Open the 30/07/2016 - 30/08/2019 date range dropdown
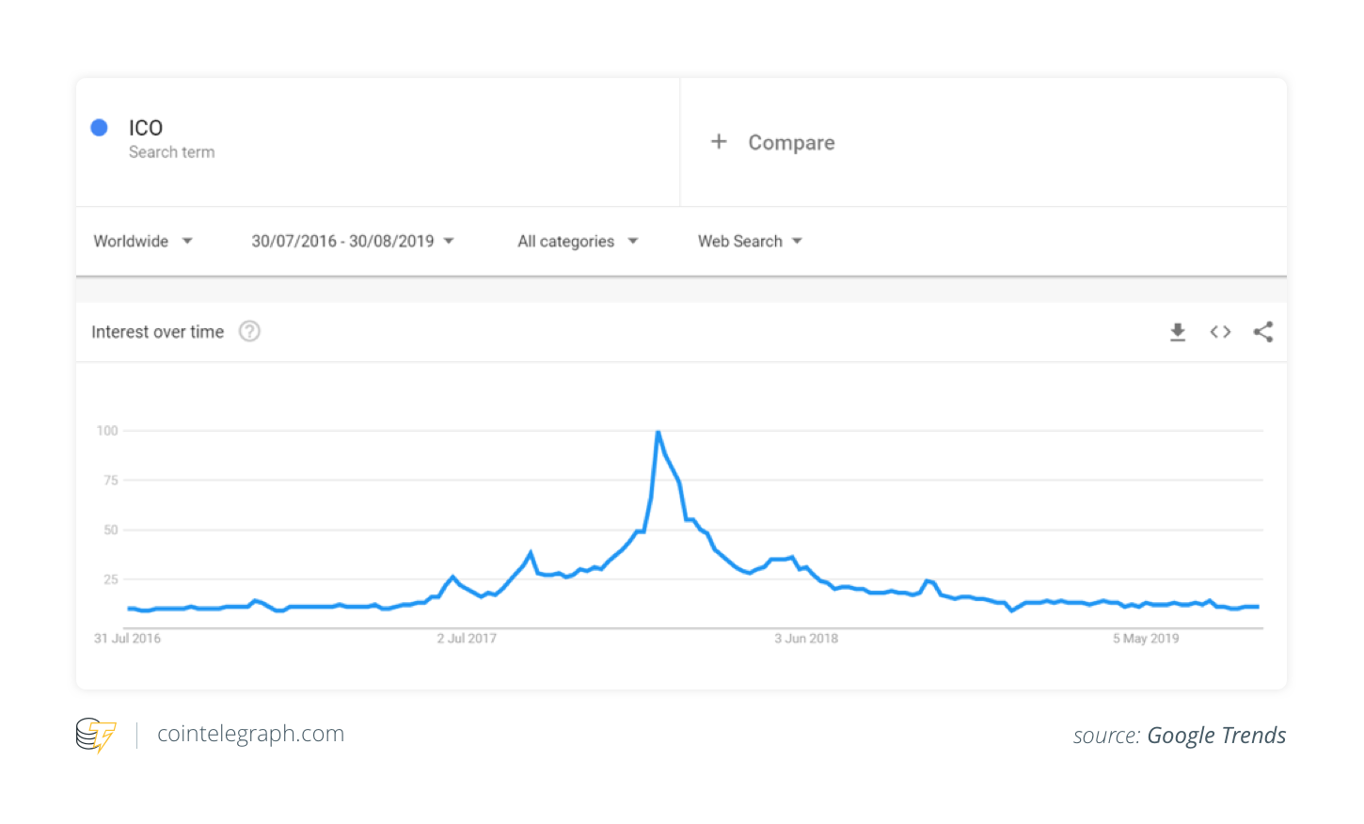This screenshot has width=1364, height=824. tap(353, 241)
